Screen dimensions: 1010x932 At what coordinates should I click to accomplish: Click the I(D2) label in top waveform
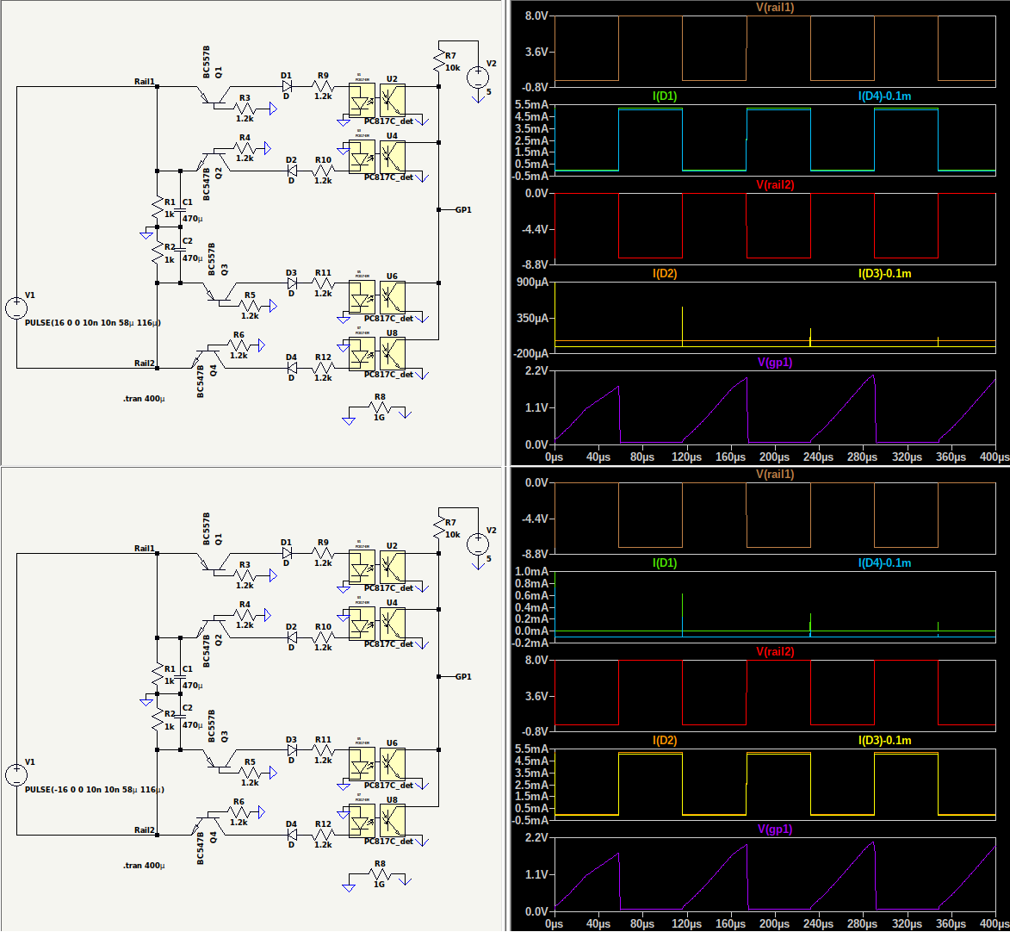[x=665, y=273]
